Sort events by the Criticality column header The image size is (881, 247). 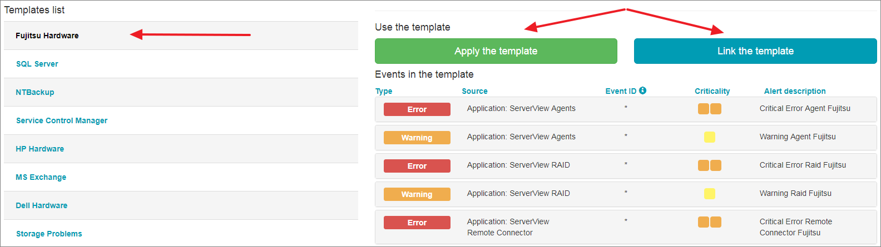click(712, 91)
